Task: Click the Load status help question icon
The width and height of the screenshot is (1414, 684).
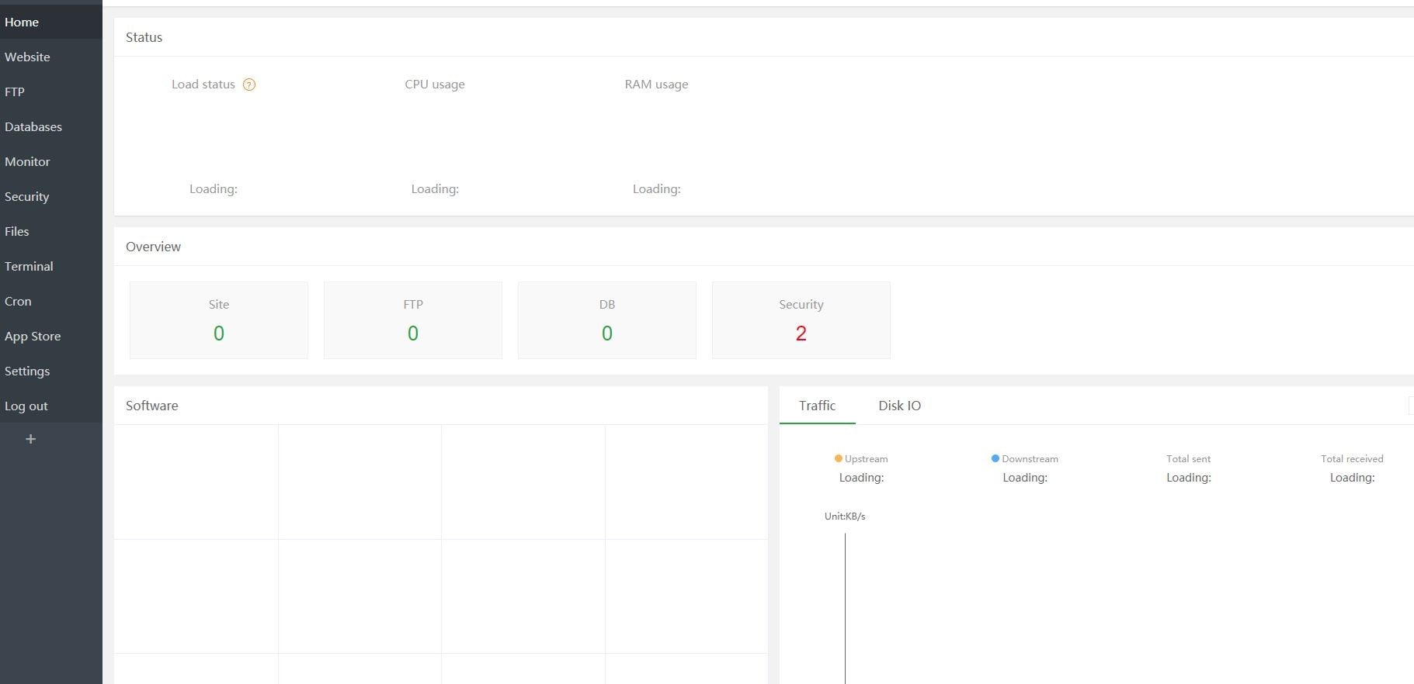Action: click(x=249, y=85)
